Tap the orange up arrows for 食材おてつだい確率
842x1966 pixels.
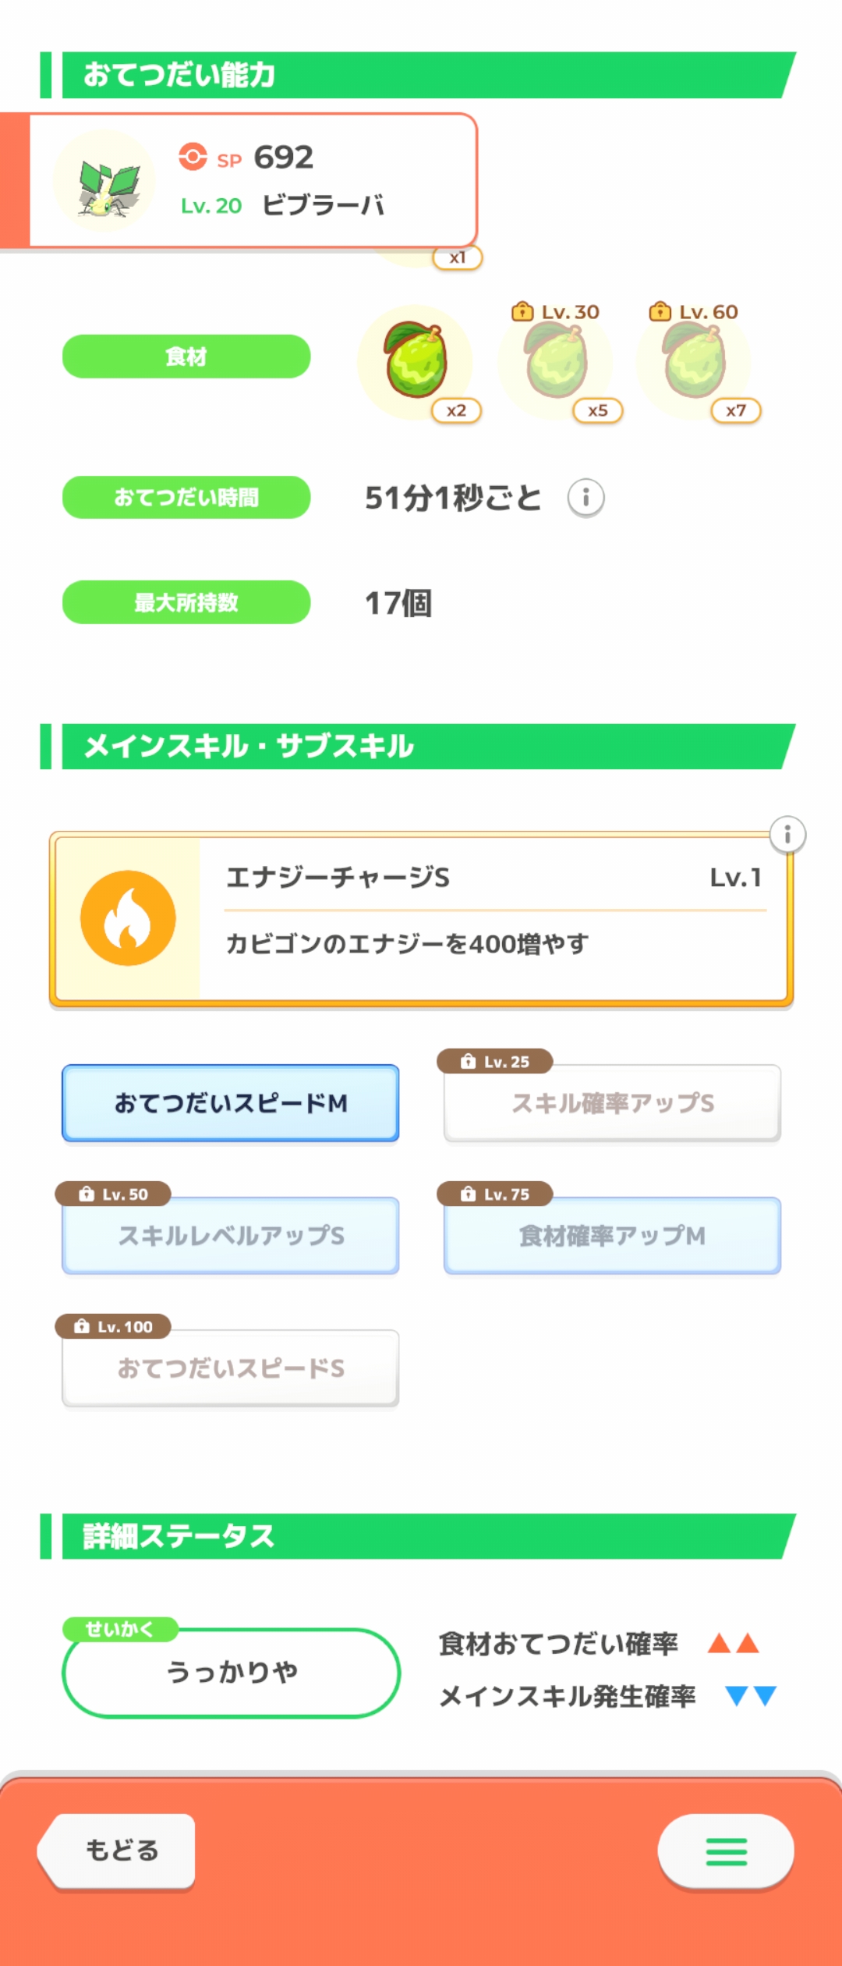click(733, 1644)
